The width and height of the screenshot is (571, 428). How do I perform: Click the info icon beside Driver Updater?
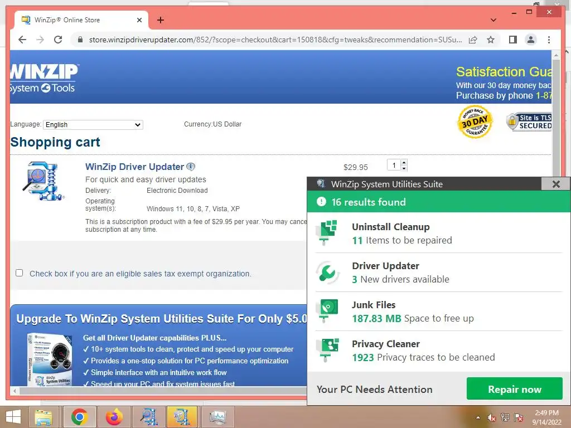click(191, 167)
